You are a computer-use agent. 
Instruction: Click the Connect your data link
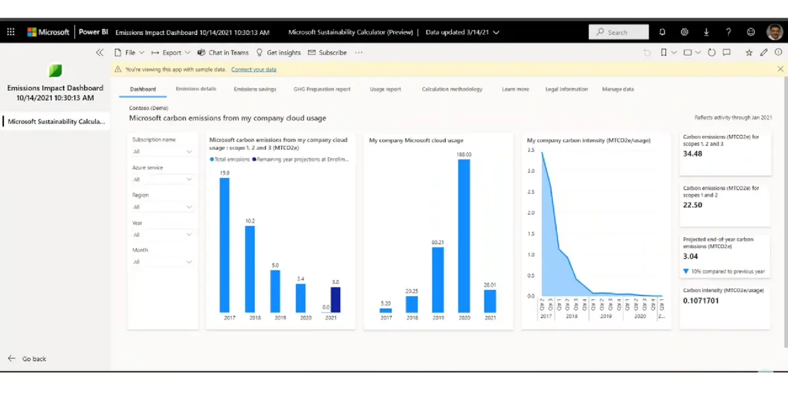point(253,69)
